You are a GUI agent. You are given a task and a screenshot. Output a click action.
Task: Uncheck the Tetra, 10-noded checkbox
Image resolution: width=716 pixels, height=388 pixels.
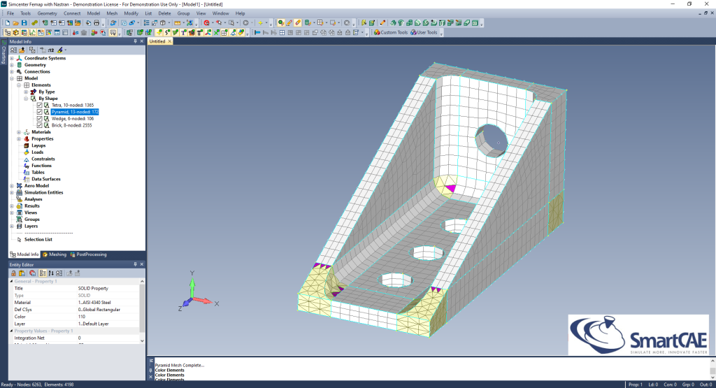pyautogui.click(x=39, y=105)
